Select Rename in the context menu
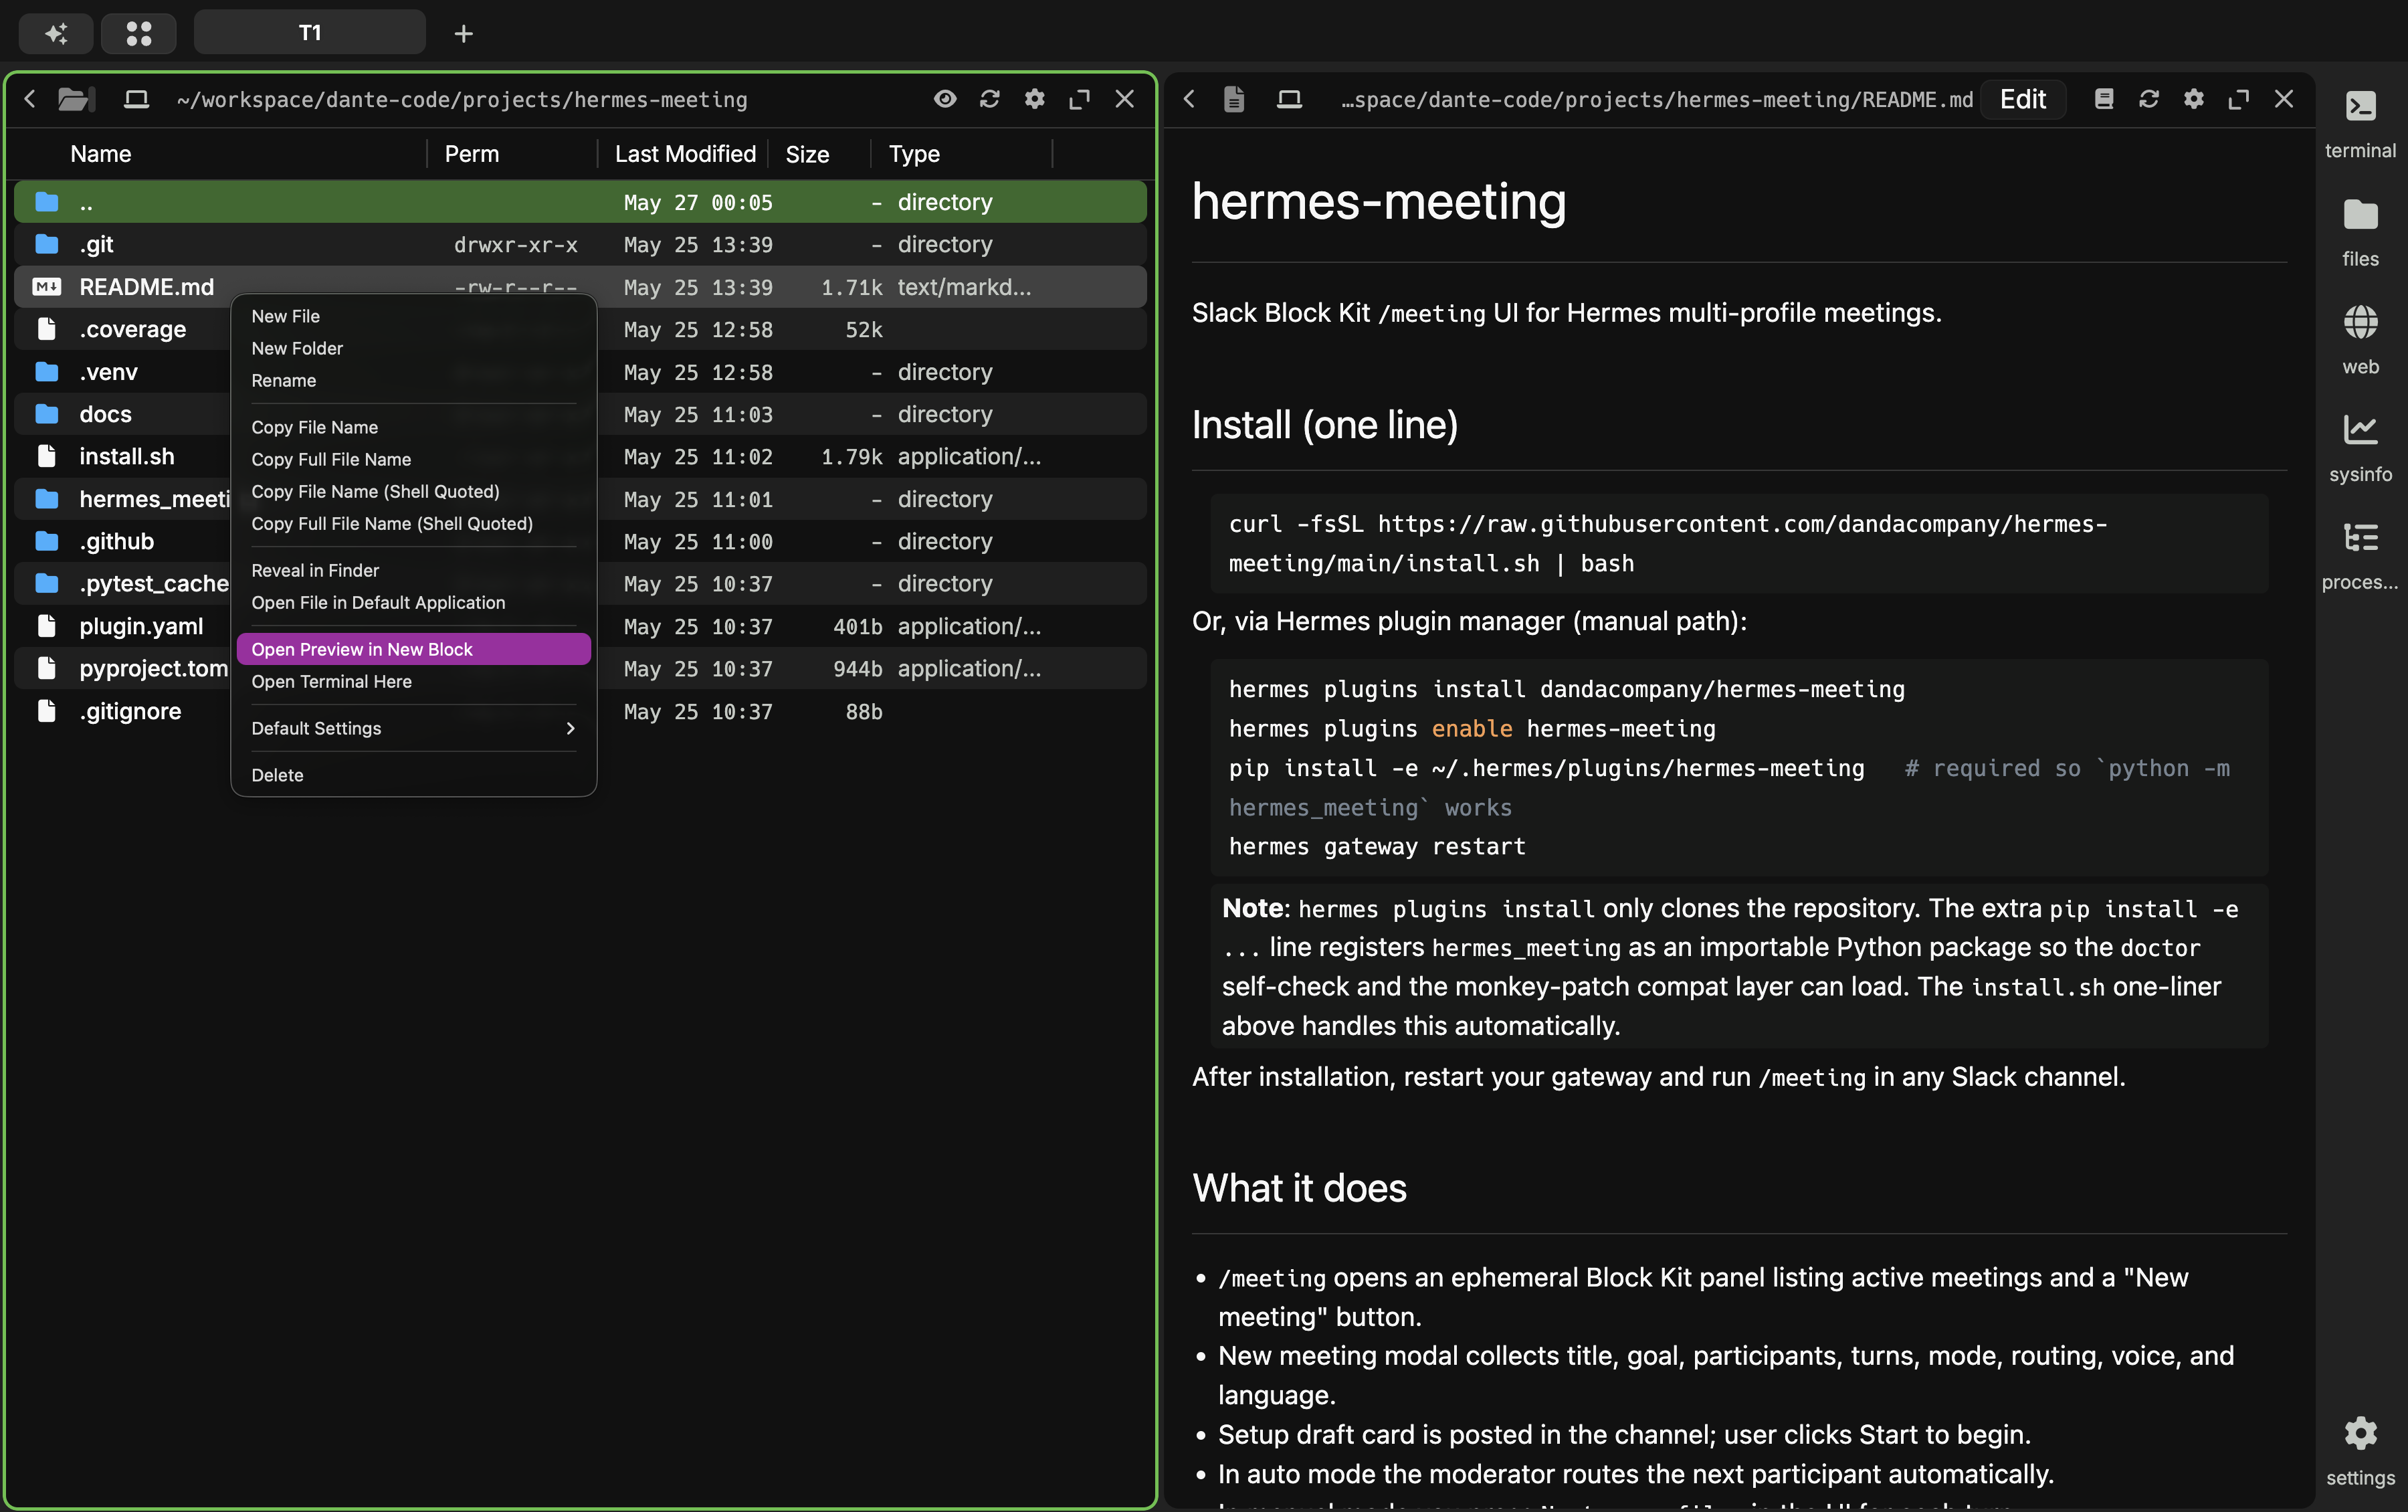The image size is (2408, 1512). 414,380
